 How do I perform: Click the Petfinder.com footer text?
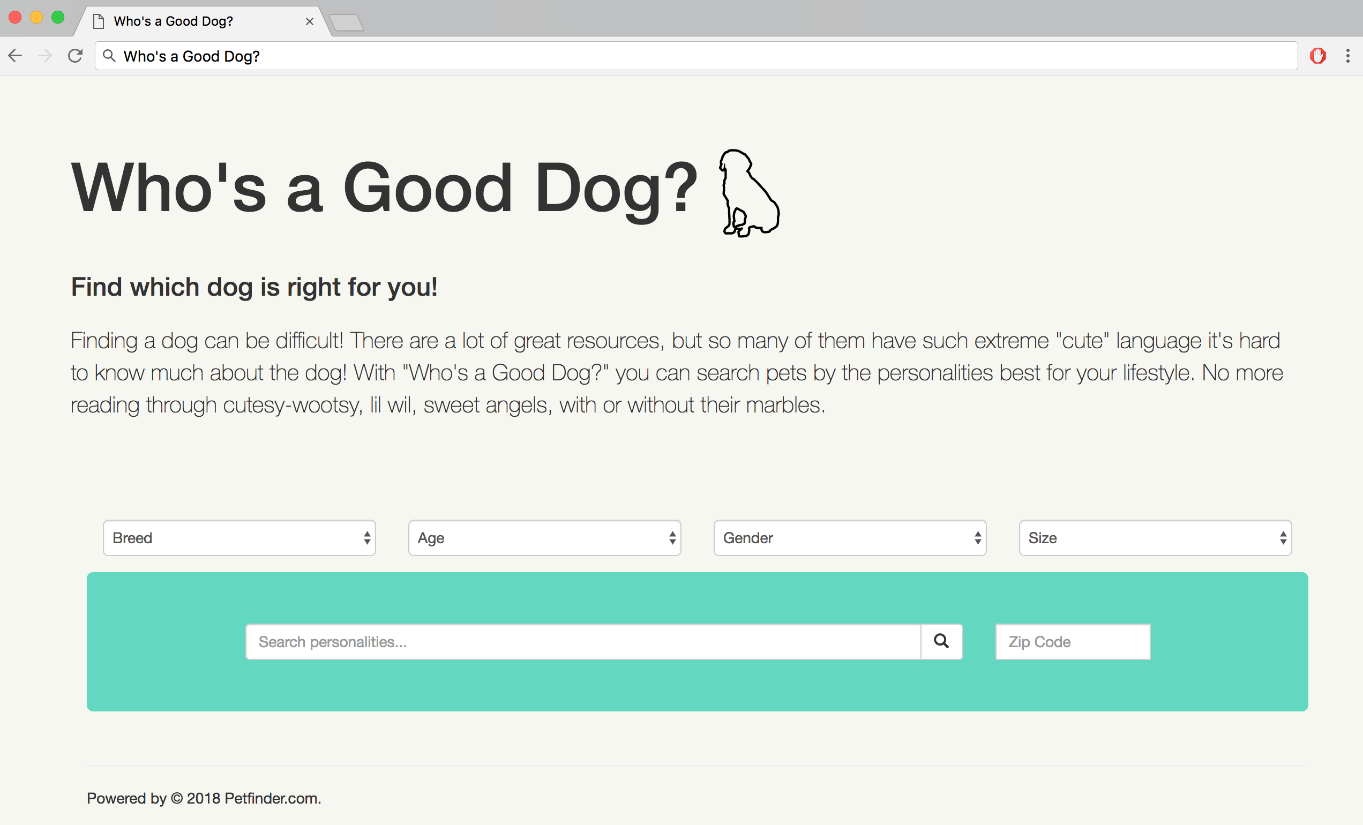click(272, 798)
